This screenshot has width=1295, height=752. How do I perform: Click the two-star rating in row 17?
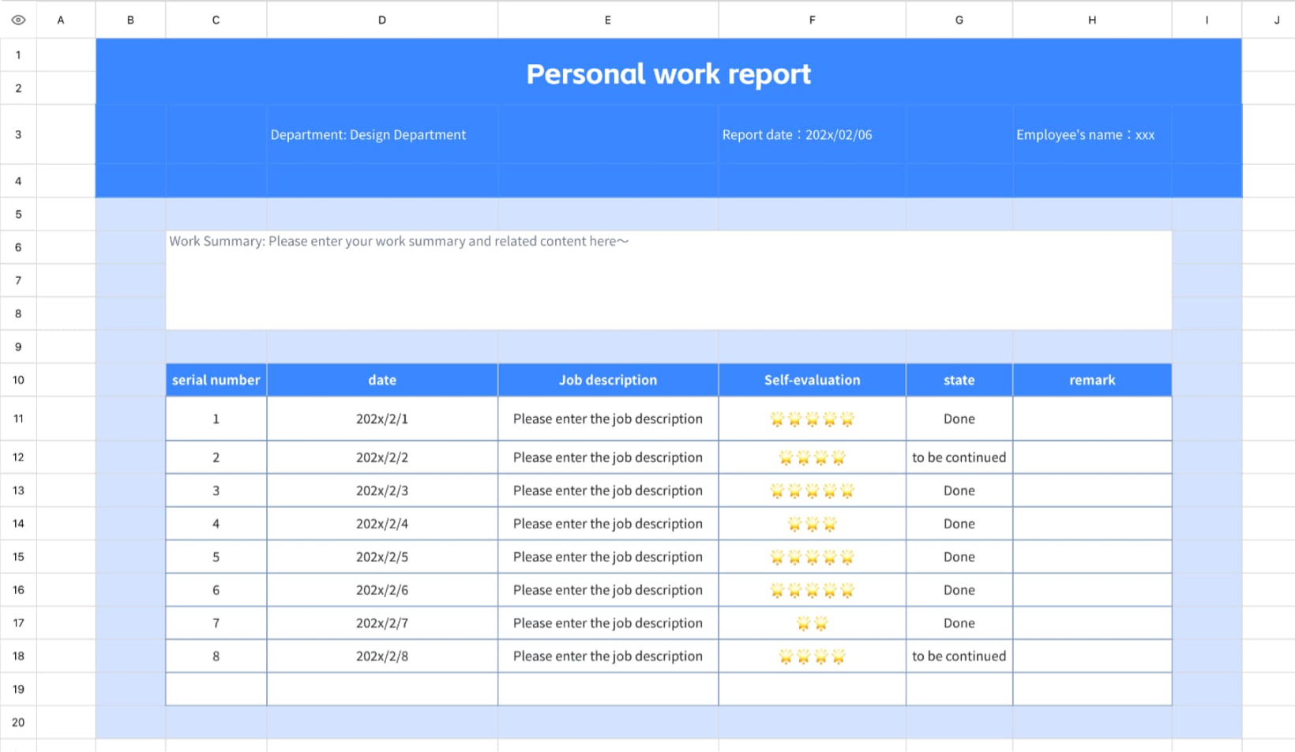(812, 623)
